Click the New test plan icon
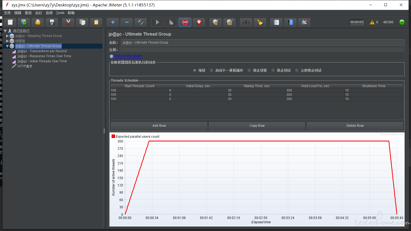 point(10,22)
